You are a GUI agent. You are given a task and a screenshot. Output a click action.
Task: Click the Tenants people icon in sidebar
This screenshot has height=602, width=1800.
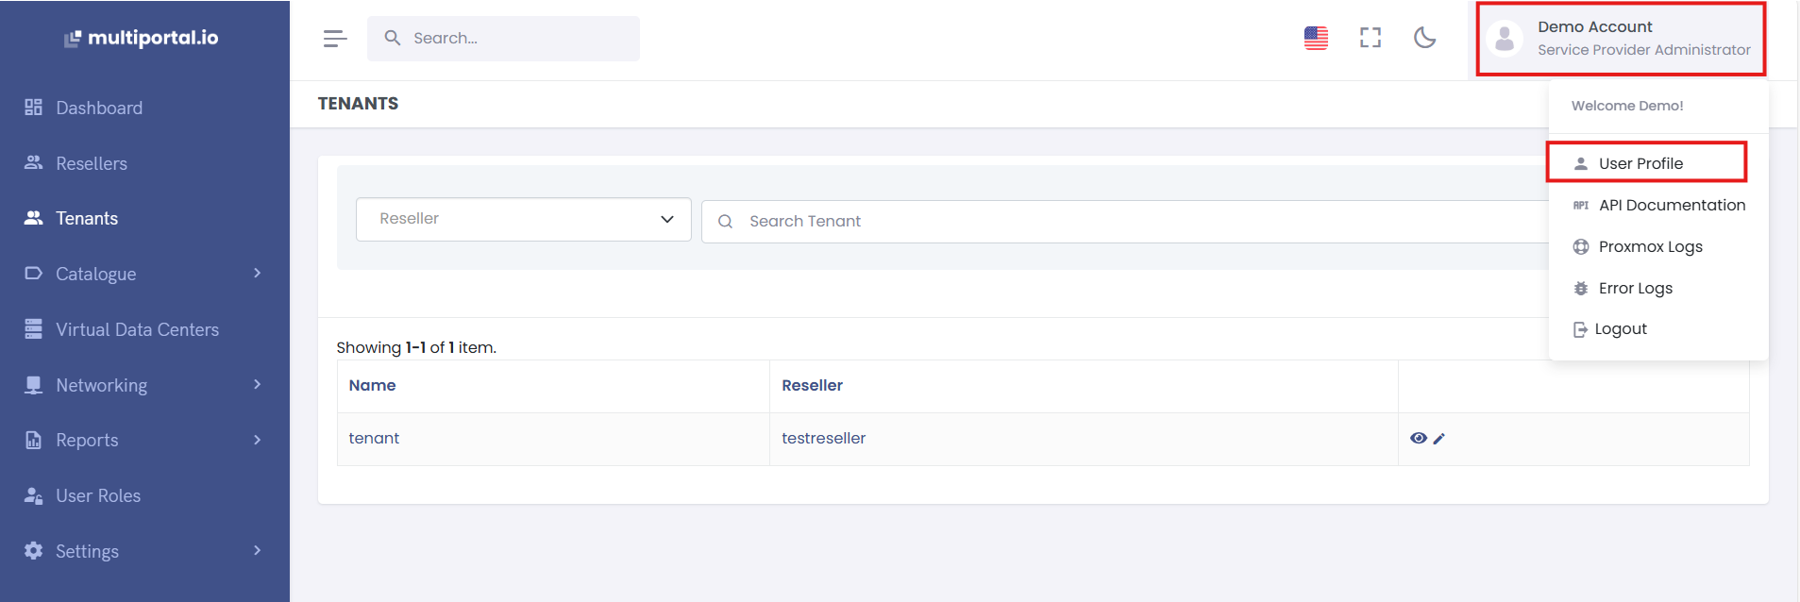[x=33, y=218]
